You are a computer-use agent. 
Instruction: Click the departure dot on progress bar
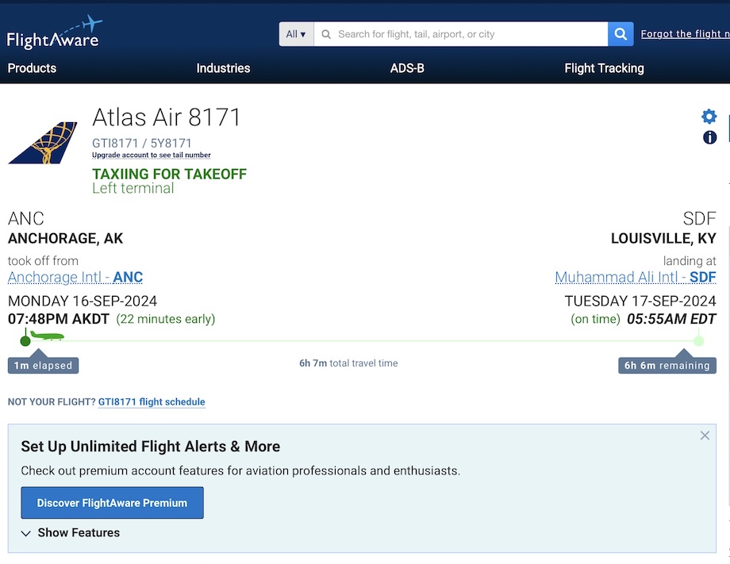(25, 341)
